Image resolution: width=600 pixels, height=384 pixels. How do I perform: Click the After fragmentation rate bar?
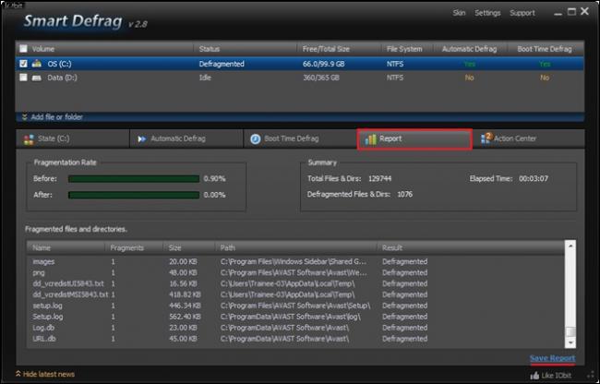(134, 195)
